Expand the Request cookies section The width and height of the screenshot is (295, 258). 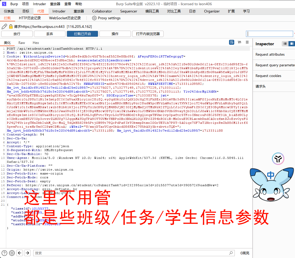coord(269,76)
